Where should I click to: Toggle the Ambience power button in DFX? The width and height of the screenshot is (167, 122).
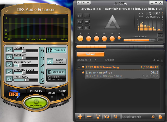(x=9, y=57)
